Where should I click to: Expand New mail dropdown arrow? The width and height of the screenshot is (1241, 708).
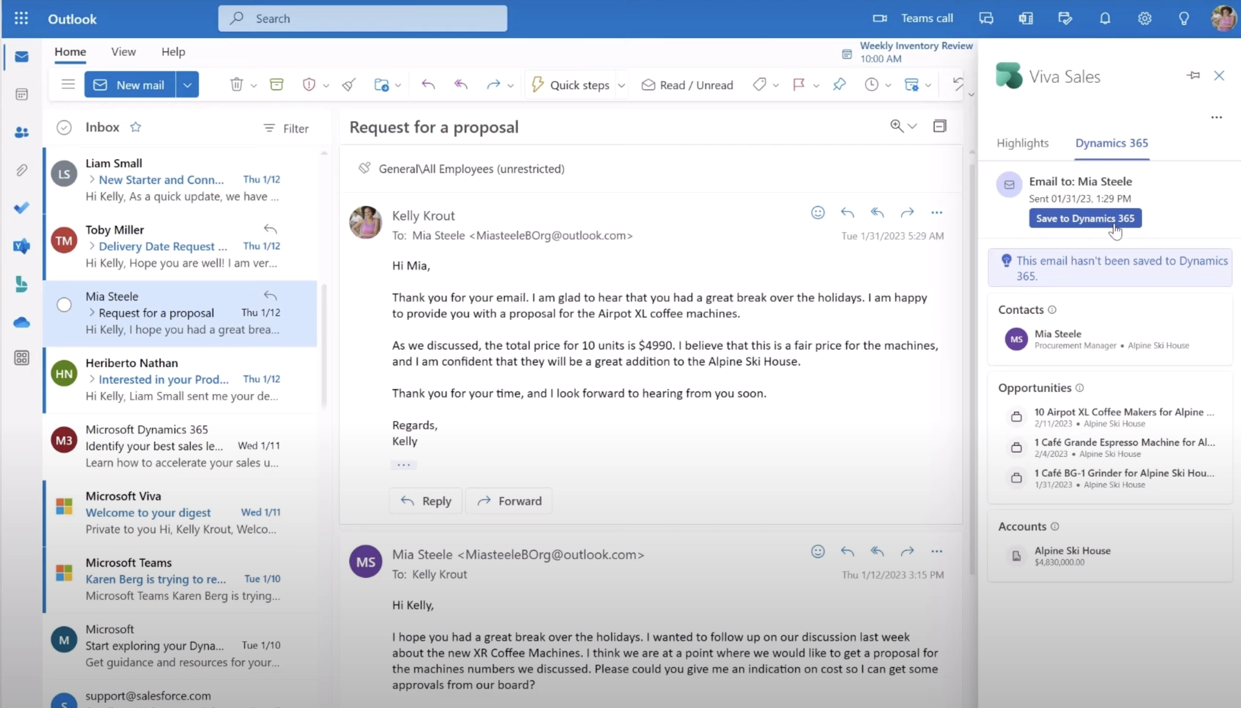click(x=187, y=85)
